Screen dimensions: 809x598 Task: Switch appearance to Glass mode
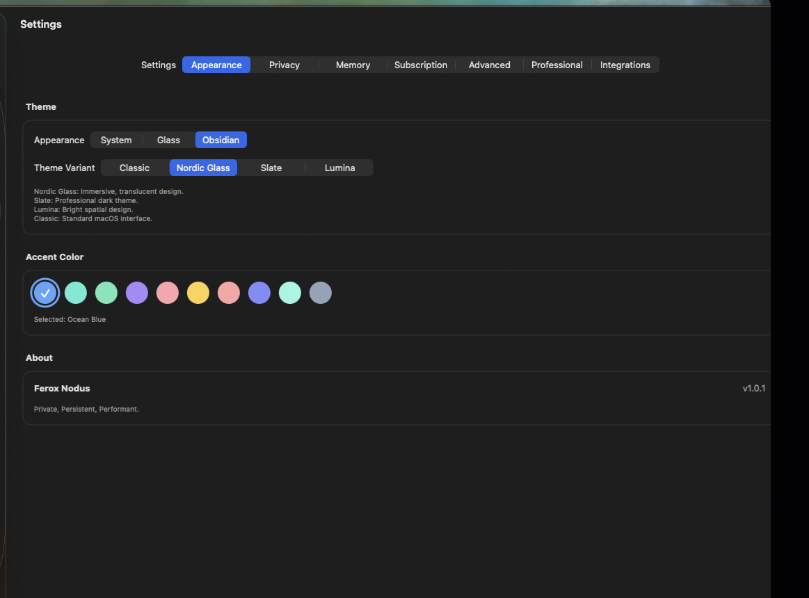click(x=168, y=140)
